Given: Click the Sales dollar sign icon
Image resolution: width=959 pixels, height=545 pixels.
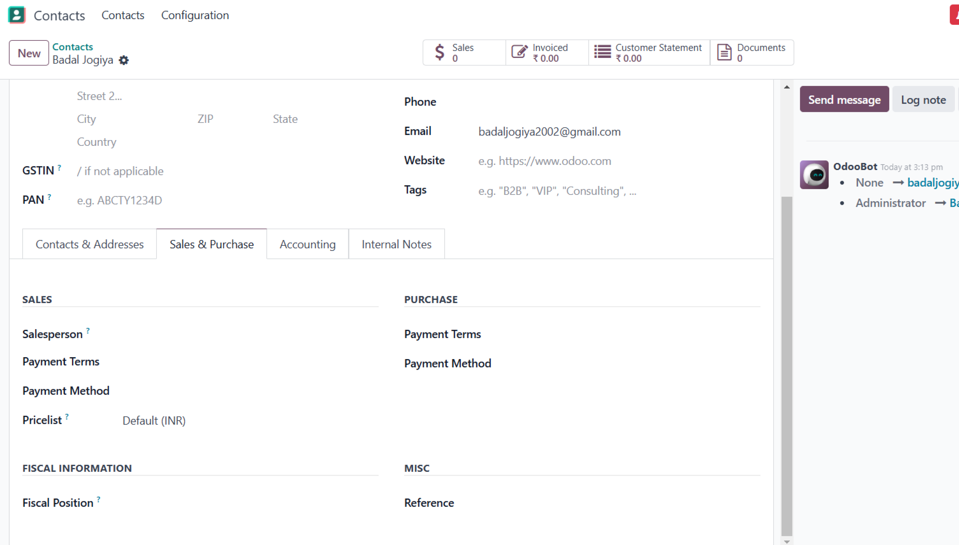Looking at the screenshot, I should coord(440,52).
